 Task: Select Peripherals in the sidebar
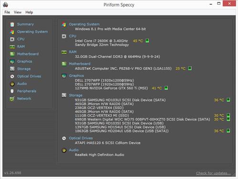27,91
